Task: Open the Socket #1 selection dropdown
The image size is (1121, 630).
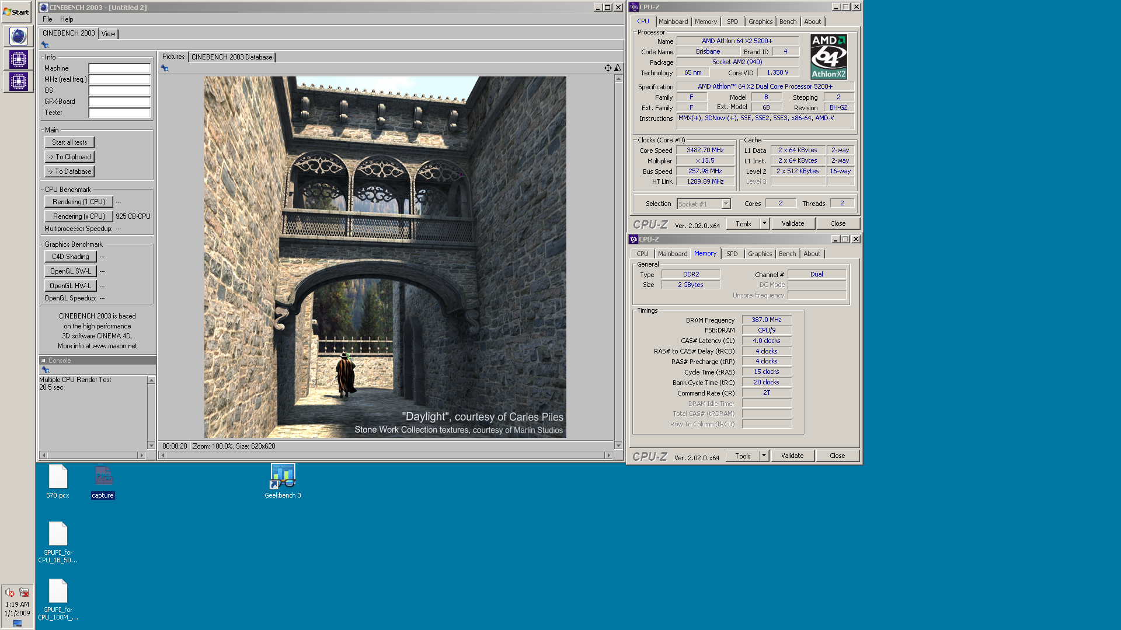Action: tap(704, 204)
